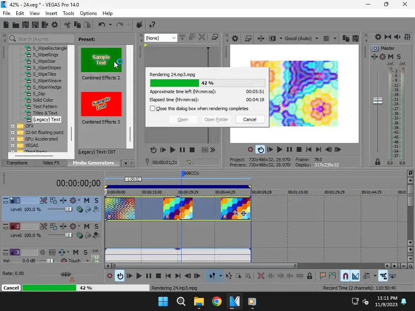Click the Cut scissors icon

pos(68,25)
